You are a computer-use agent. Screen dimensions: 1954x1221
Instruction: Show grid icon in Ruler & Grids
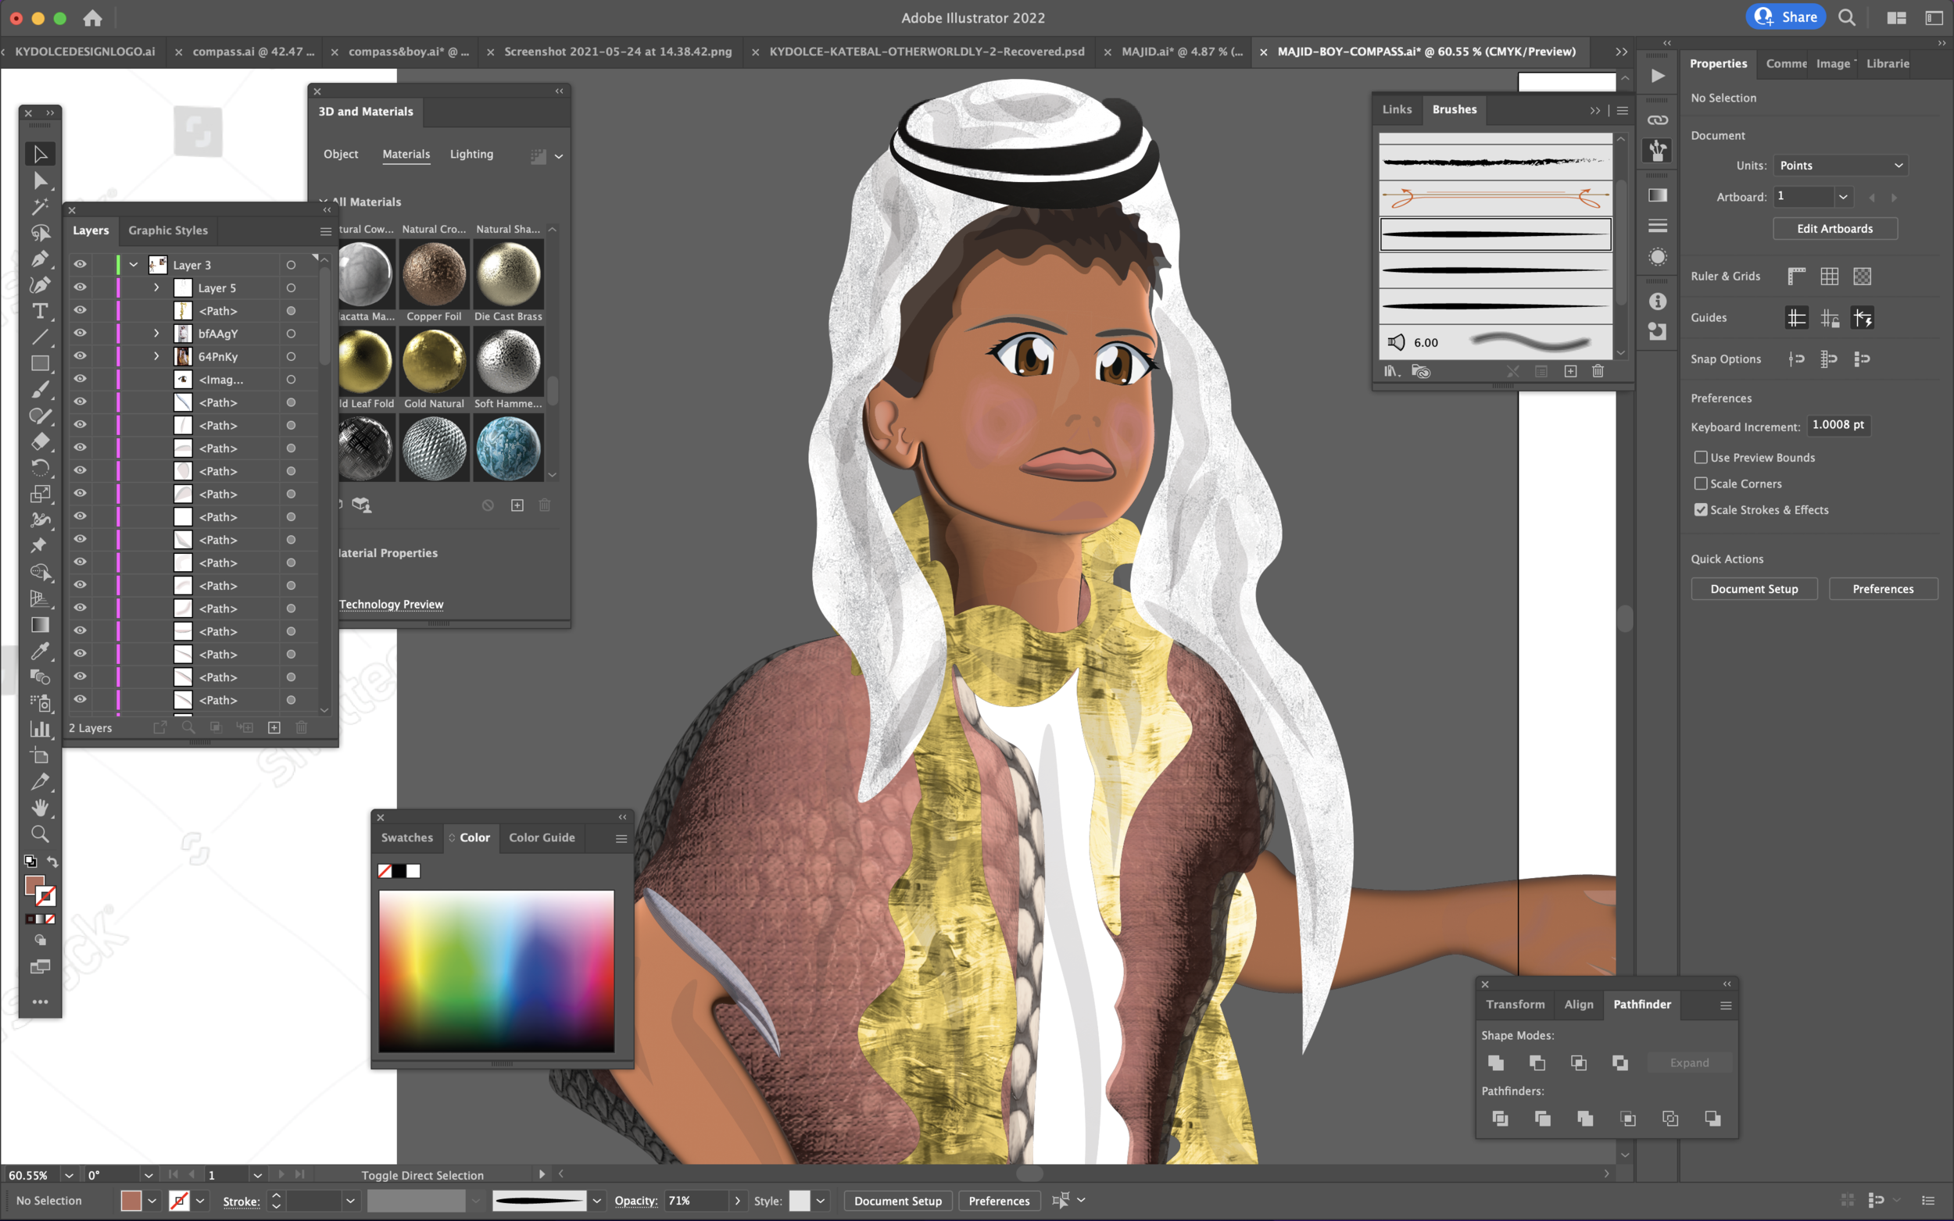pos(1829,277)
